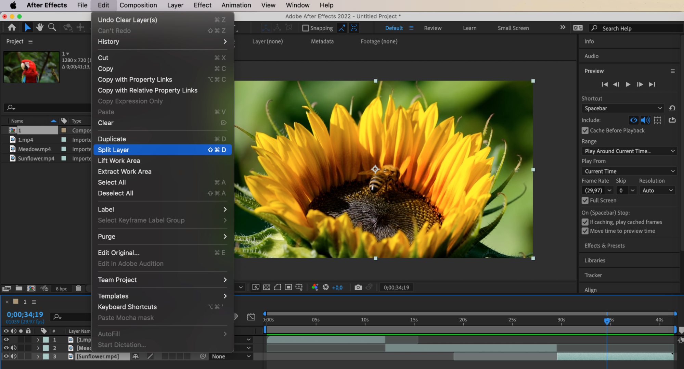This screenshot has width=684, height=369.
Task: Switch to the Review workspace
Action: pos(433,28)
